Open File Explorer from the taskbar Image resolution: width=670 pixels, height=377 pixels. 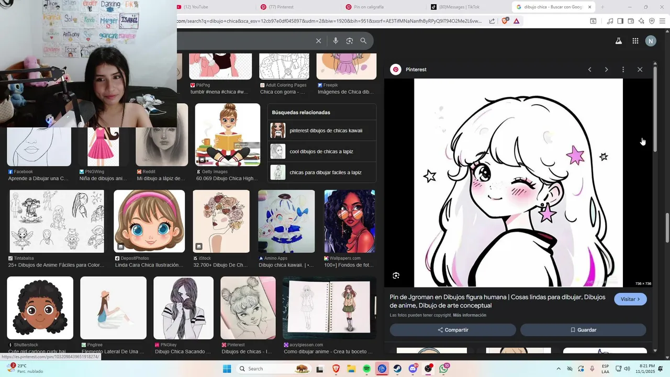pos(351,369)
